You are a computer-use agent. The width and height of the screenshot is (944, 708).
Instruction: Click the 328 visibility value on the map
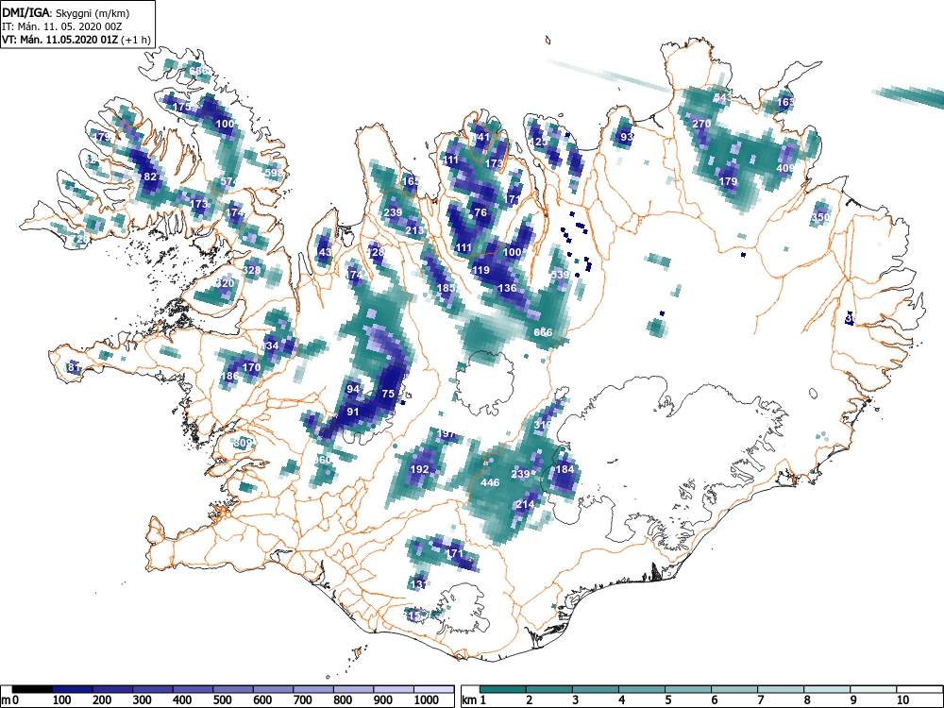252,269
